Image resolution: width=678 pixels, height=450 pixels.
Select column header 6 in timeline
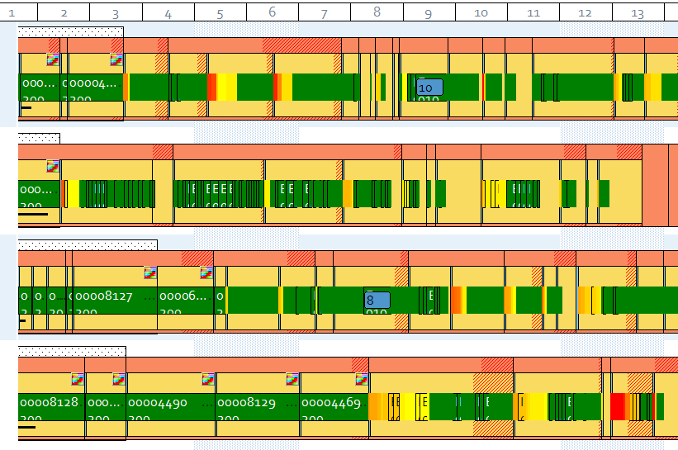(x=273, y=12)
